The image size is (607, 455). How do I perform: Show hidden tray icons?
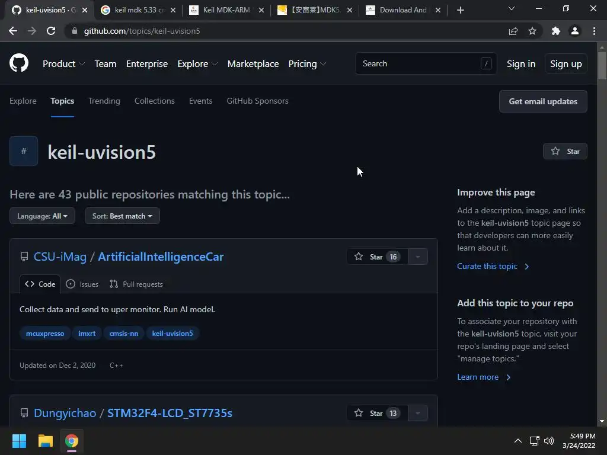click(x=518, y=441)
